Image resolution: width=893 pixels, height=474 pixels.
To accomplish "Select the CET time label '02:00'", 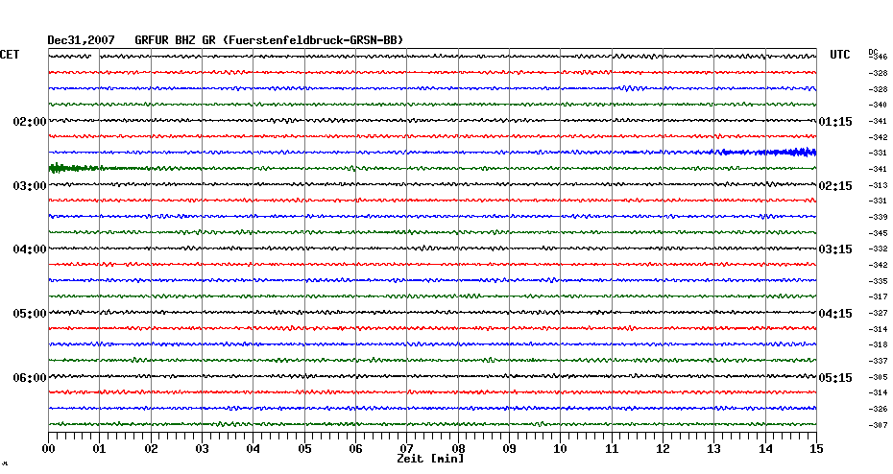I will pos(30,122).
